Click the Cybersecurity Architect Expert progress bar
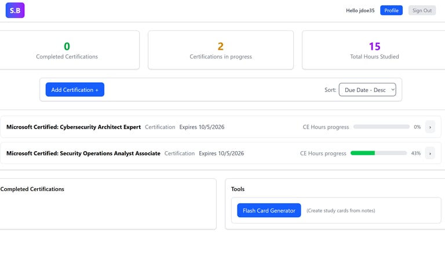Image resolution: width=445 pixels, height=260 pixels. coord(381,127)
